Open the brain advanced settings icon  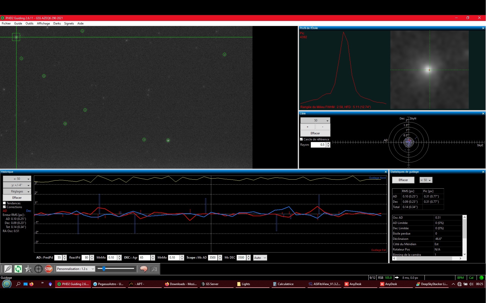(144, 269)
